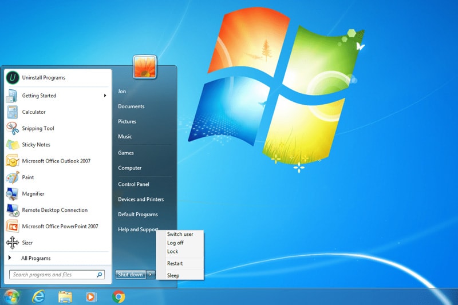Open the Uninstall Programs green U icon
Image resolution: width=458 pixels, height=305 pixels.
[12, 78]
